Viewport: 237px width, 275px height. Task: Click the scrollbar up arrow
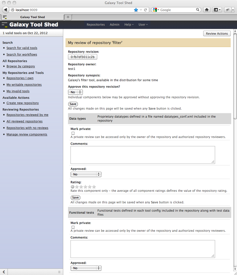tap(235, 31)
